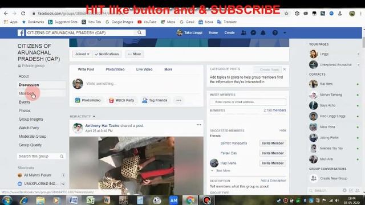Viewport: 365px width, 205px height.
Task: Click Add a Description link
Action: pyautogui.click(x=273, y=181)
